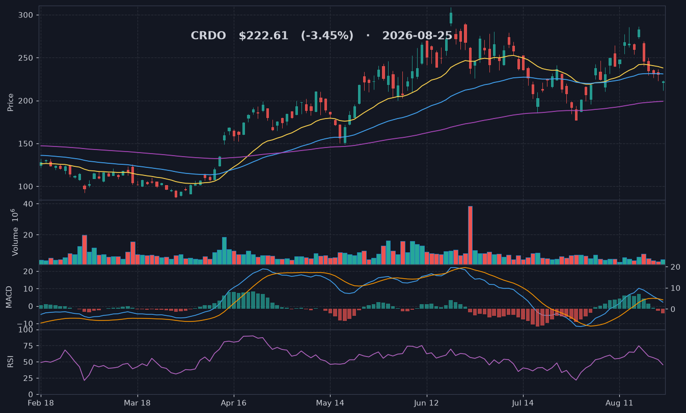Click the tallest red volume bar
This screenshot has height=413, width=686.
coord(470,235)
